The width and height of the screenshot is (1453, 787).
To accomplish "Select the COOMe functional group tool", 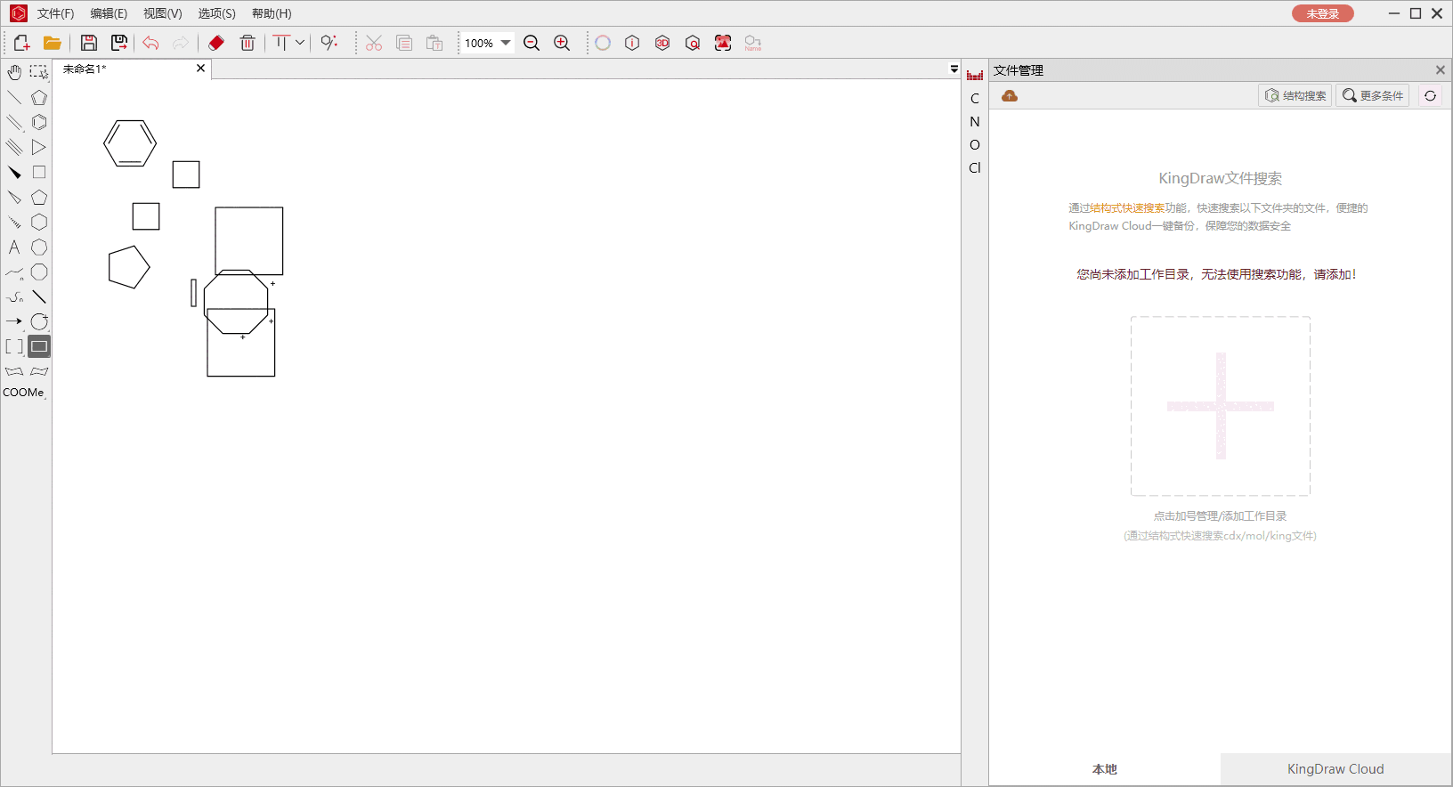I will [x=23, y=393].
